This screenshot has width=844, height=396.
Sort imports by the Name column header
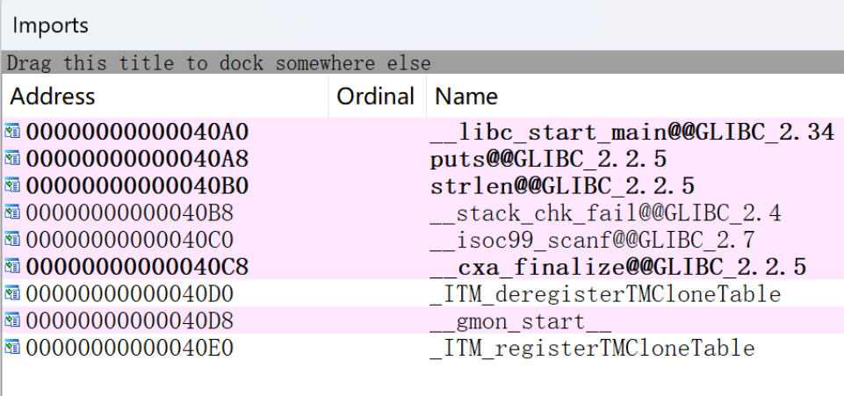(x=635, y=97)
